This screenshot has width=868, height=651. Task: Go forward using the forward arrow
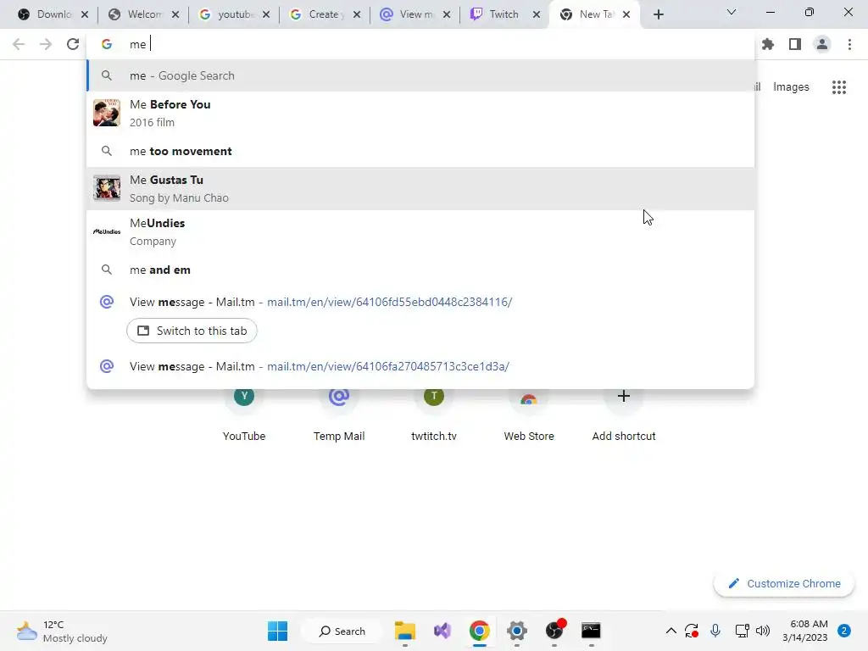(x=46, y=44)
